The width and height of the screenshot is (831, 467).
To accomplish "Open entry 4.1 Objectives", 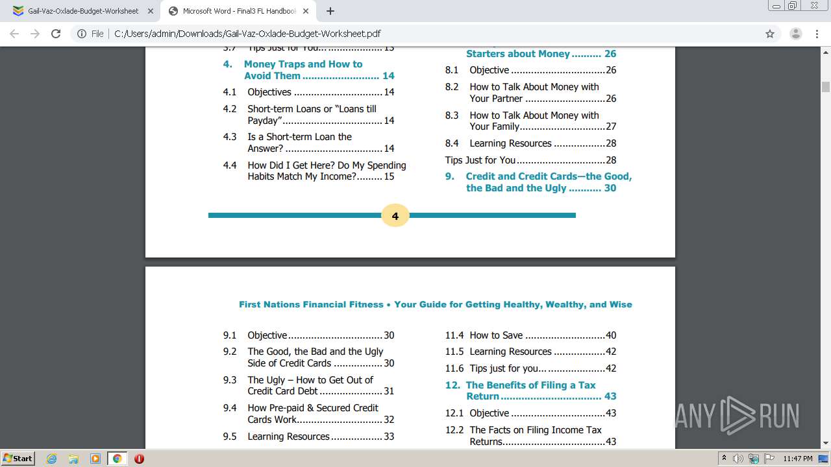I will click(x=308, y=92).
